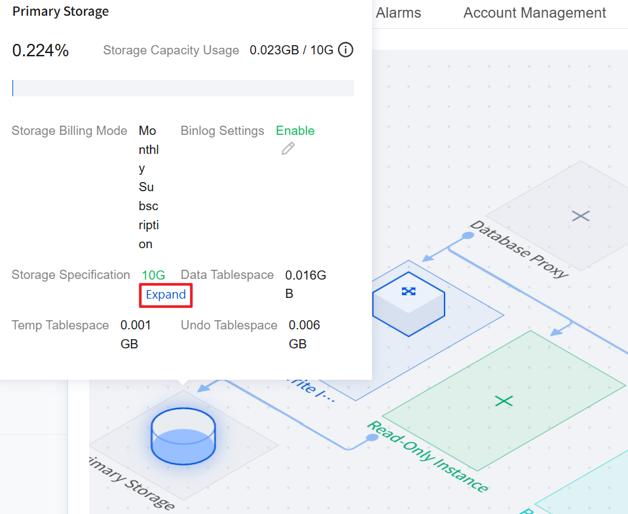Select the Database Proxy diagram label
Image resolution: width=628 pixels, height=514 pixels.
(519, 249)
